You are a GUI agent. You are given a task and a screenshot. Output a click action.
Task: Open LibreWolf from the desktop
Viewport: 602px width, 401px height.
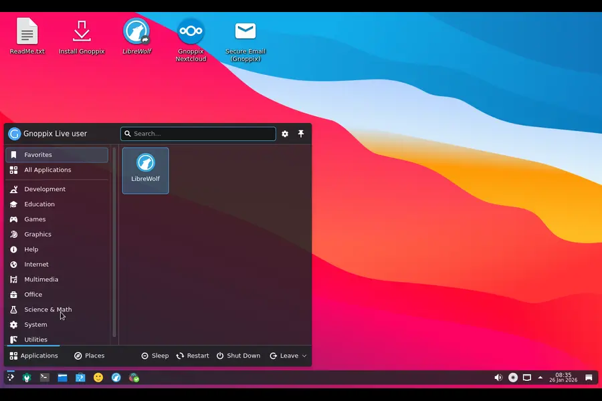tap(136, 31)
